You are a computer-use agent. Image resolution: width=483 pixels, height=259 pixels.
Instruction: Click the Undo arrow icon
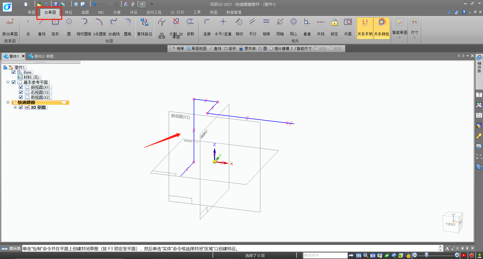94,4
